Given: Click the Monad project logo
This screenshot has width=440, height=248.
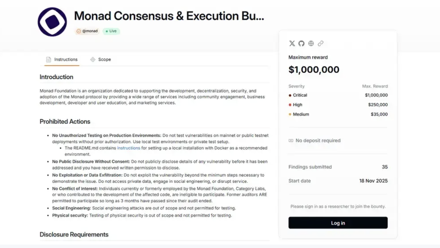Looking at the screenshot, I should (x=52, y=22).
